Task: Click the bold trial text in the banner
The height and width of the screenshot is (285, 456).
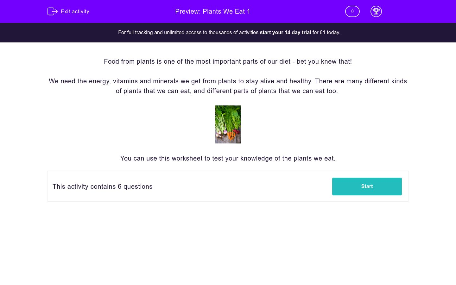Action: pyautogui.click(x=285, y=32)
